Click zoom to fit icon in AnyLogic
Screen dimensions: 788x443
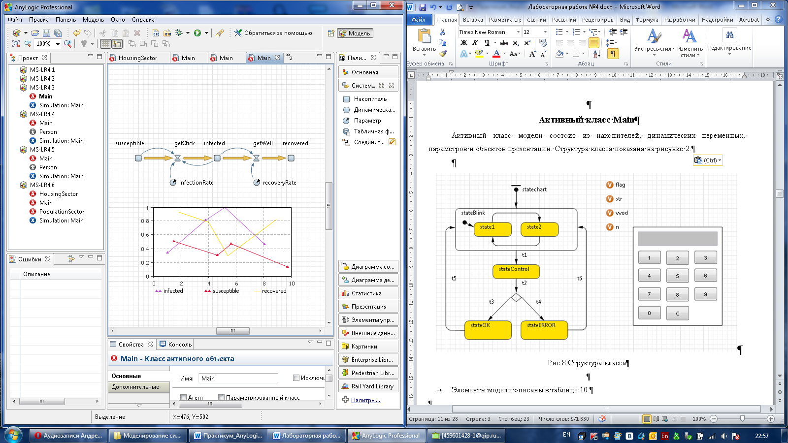point(16,44)
